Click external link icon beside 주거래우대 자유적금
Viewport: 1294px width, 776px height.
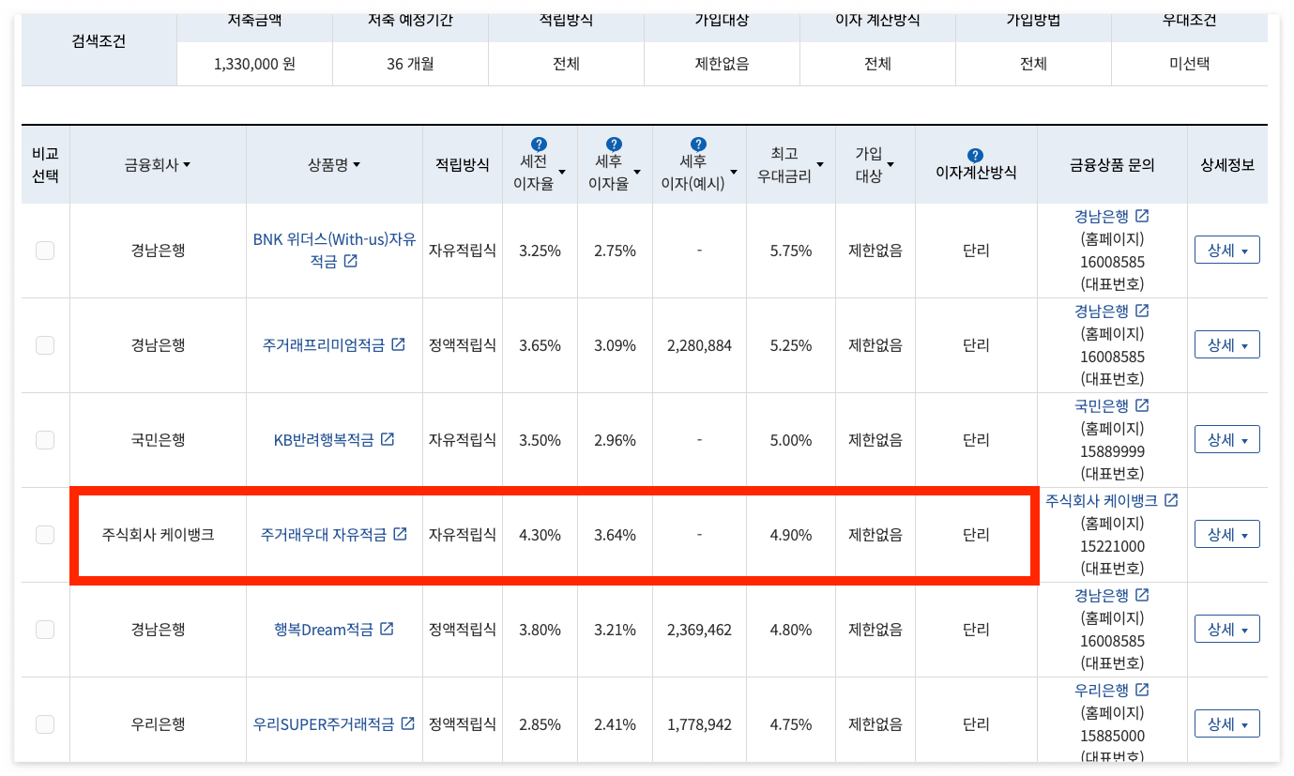click(x=400, y=534)
